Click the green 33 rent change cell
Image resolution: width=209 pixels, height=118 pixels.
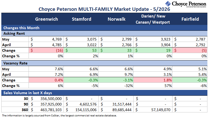point(116,50)
